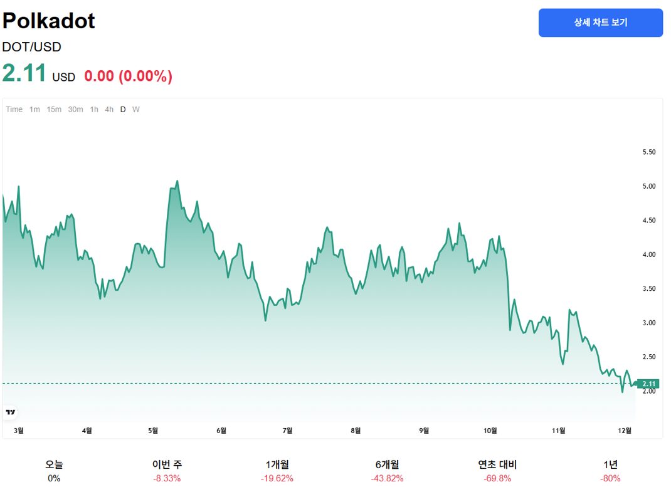The height and width of the screenshot is (487, 671).
Task: Select the 1m timeframe
Action: (x=34, y=110)
